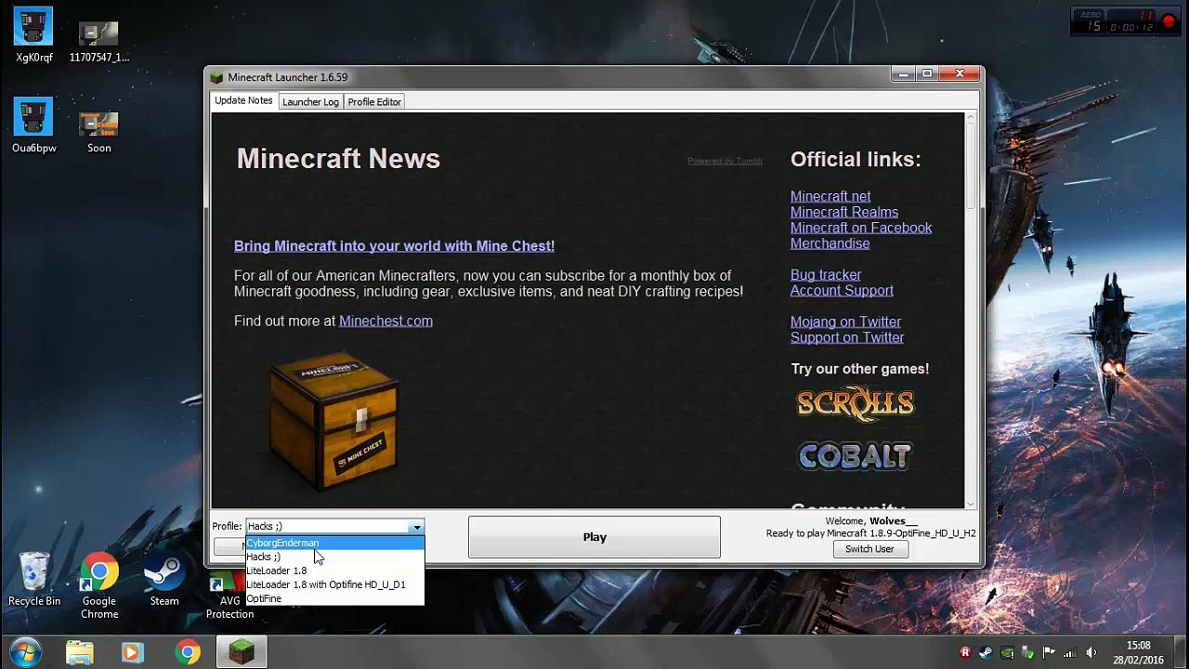Viewport: 1189px width, 669px height.
Task: Click the Play button
Action: 594,537
